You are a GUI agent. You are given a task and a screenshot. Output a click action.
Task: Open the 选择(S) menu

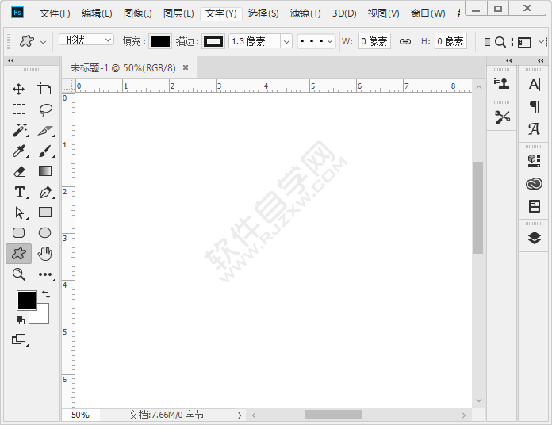(263, 13)
